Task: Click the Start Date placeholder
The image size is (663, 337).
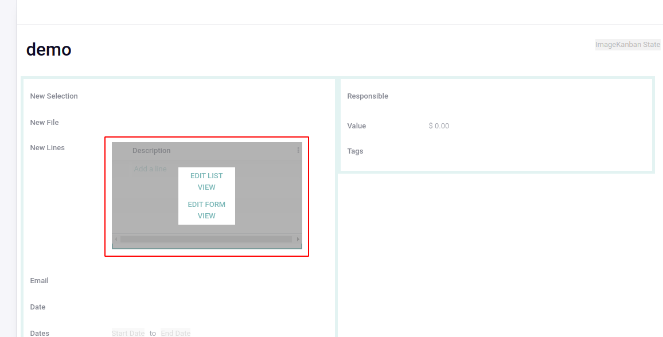Action: pyautogui.click(x=128, y=333)
